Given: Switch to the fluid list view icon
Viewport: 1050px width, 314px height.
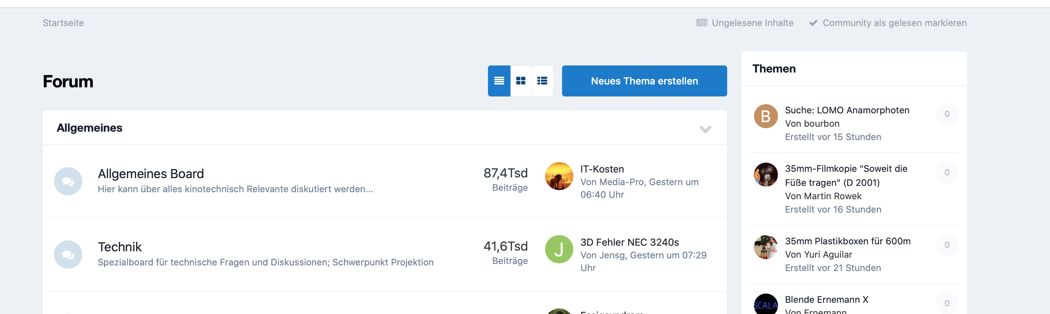Looking at the screenshot, I should tap(542, 81).
